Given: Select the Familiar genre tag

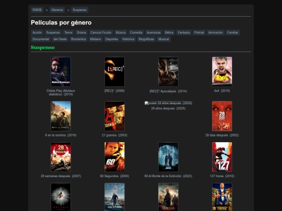Looking at the screenshot, I should [232, 32].
